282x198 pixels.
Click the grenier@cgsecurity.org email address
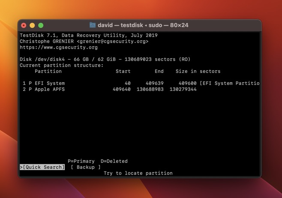113,42
